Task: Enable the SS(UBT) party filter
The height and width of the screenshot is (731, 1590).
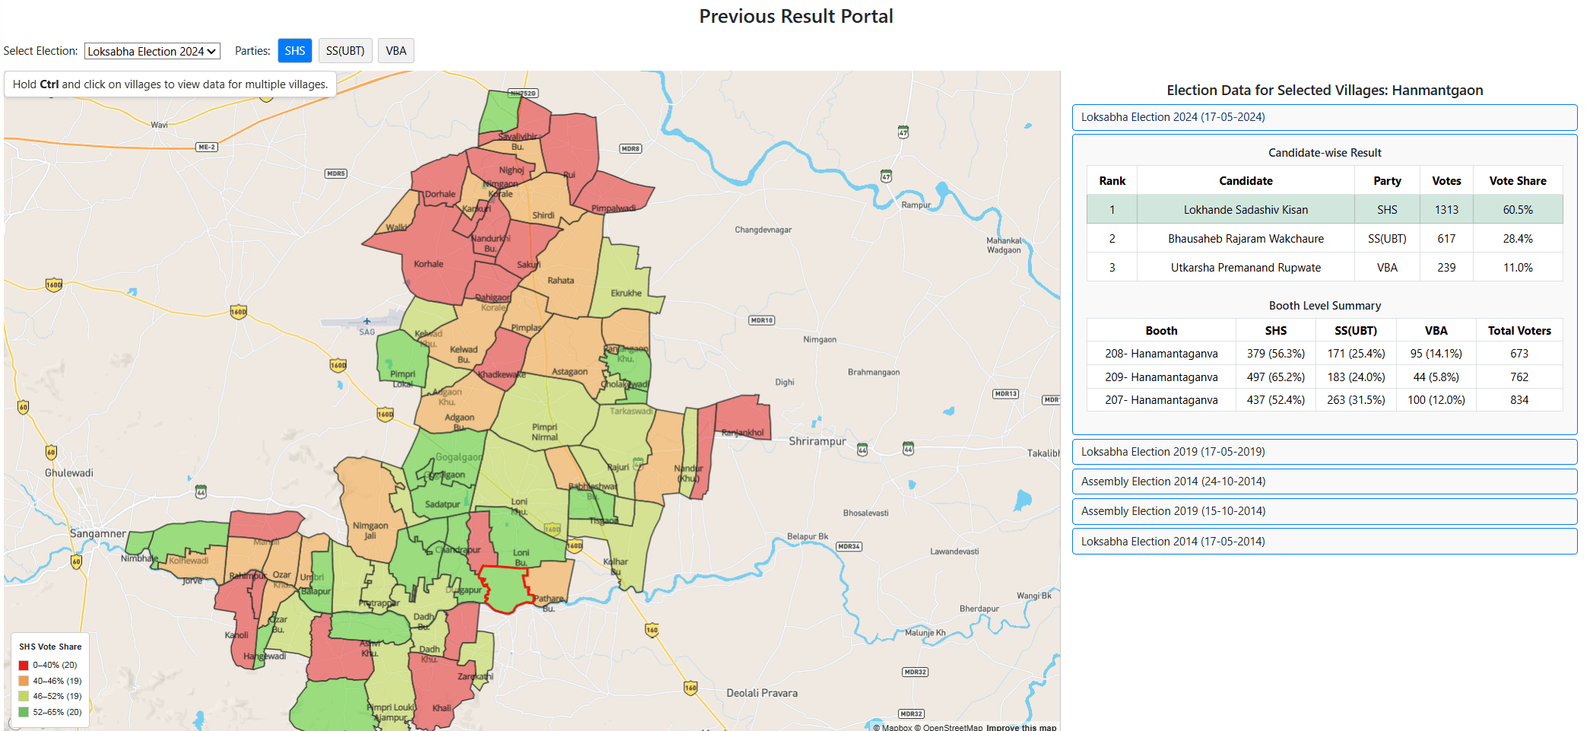Action: click(344, 50)
